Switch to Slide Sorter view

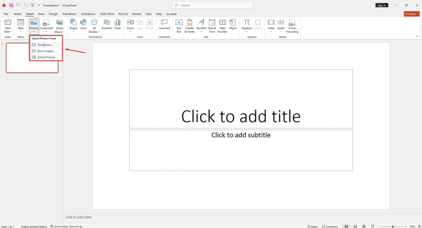click(x=355, y=226)
